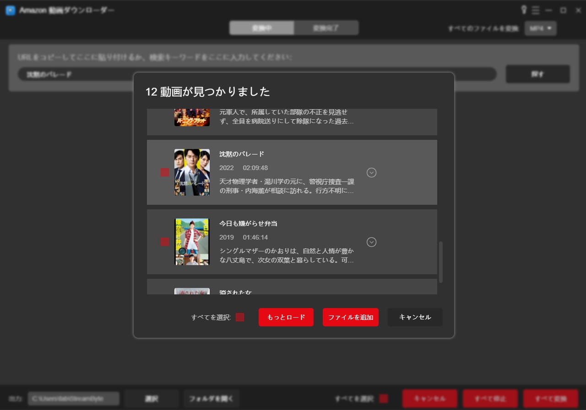Click the すべて変換 button
The width and height of the screenshot is (586, 410).
point(551,399)
